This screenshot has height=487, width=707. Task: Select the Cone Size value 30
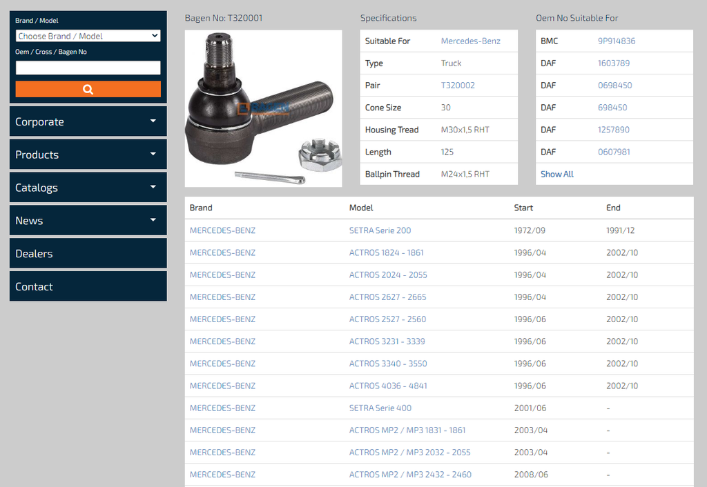point(446,107)
